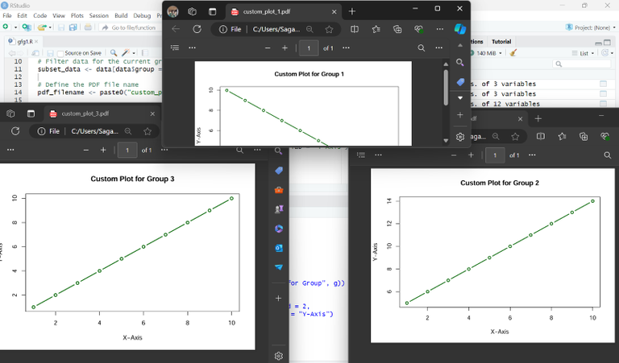This screenshot has height=363, width=619.
Task: Click RStudio save all documents icon
Action: [73, 27]
